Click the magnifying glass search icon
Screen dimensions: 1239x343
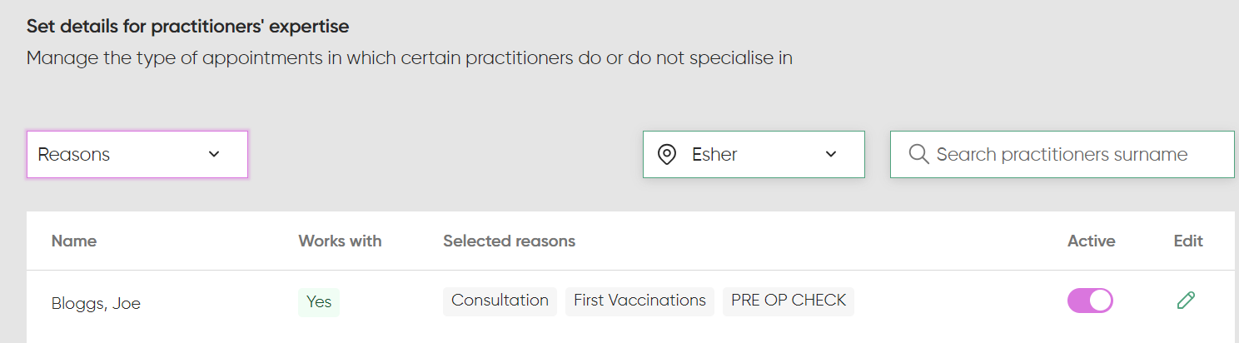(x=918, y=155)
